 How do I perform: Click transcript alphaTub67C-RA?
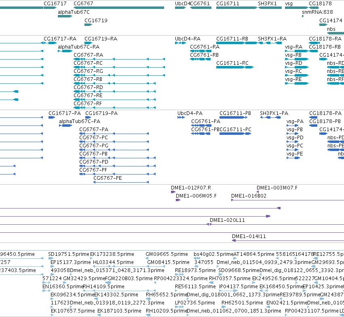[x=79, y=47]
